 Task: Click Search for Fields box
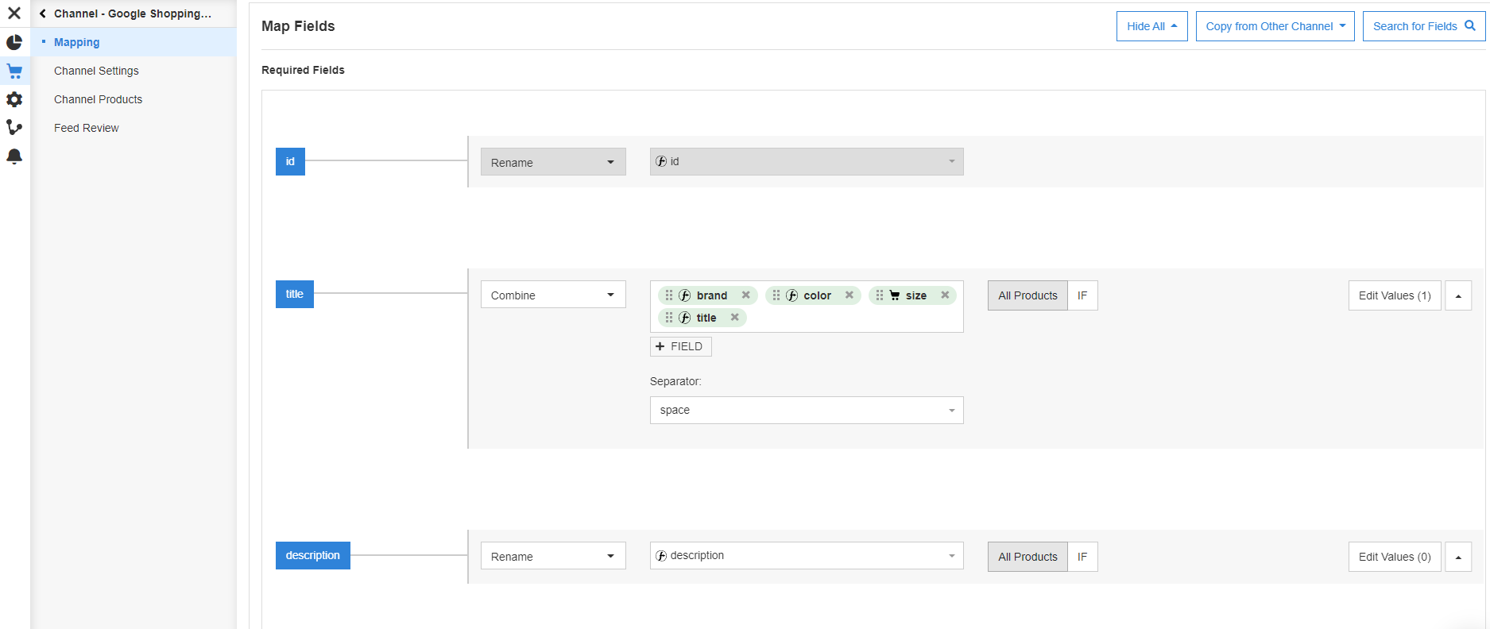coord(1423,26)
